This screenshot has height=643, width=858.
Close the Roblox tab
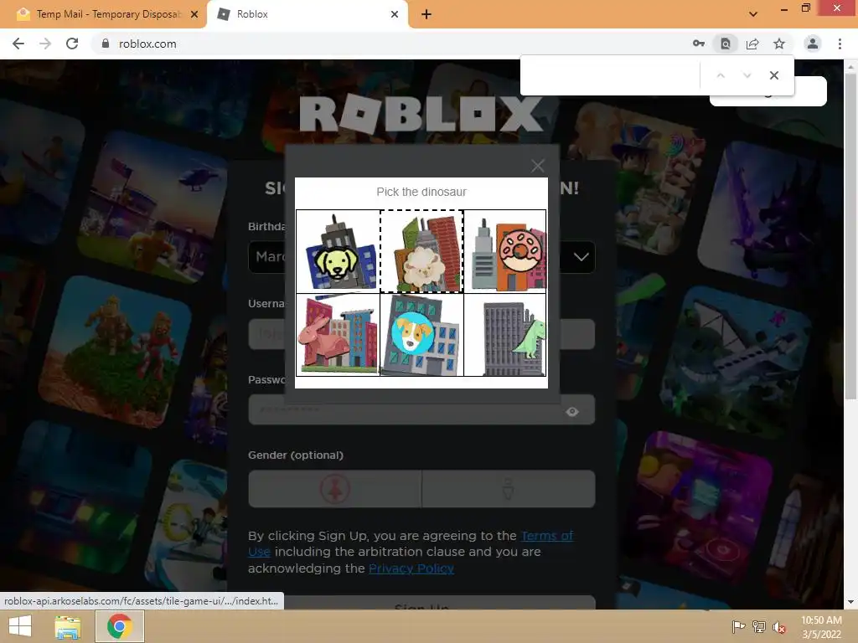(395, 14)
